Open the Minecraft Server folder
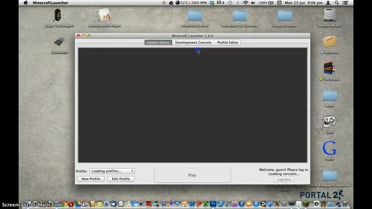 tap(195, 16)
